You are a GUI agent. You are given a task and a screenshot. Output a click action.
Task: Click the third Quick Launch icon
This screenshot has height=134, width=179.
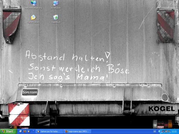tap(29, 131)
